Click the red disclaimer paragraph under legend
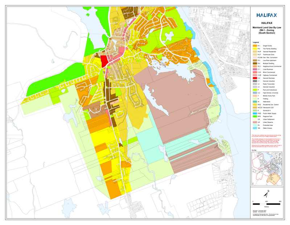Image resolution: width=290 pixels, height=225 pixels. tap(266, 141)
